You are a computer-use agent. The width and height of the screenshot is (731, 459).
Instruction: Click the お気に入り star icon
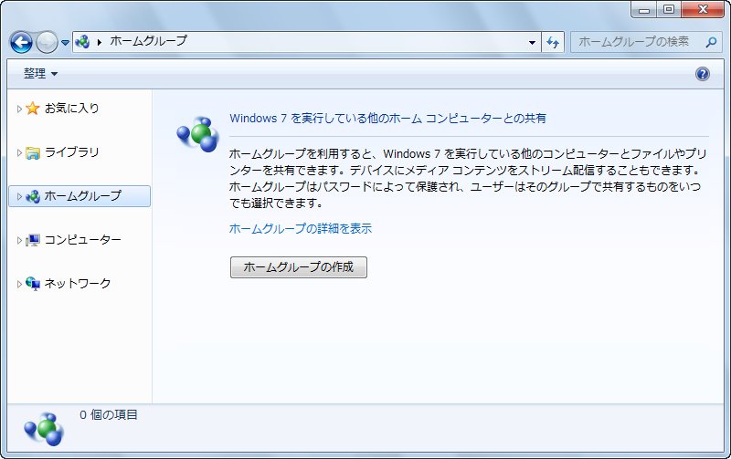(33, 109)
